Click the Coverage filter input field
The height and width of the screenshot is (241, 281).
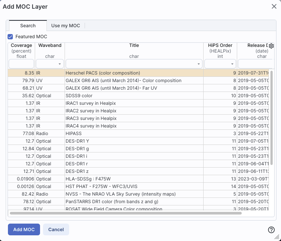21,64
